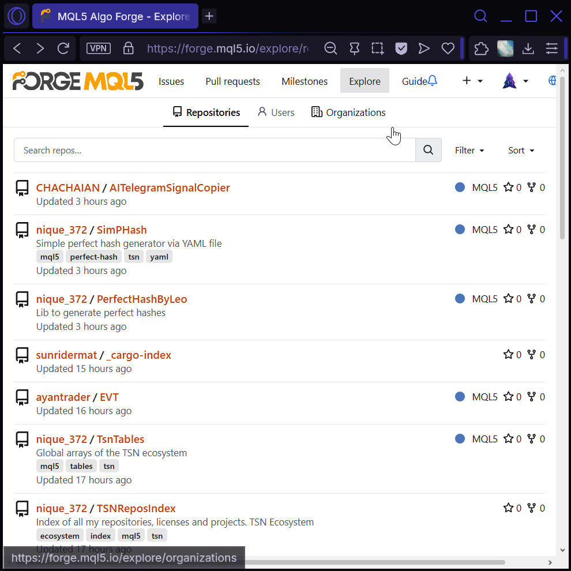Click the perfect-hash topic tag

93,257
